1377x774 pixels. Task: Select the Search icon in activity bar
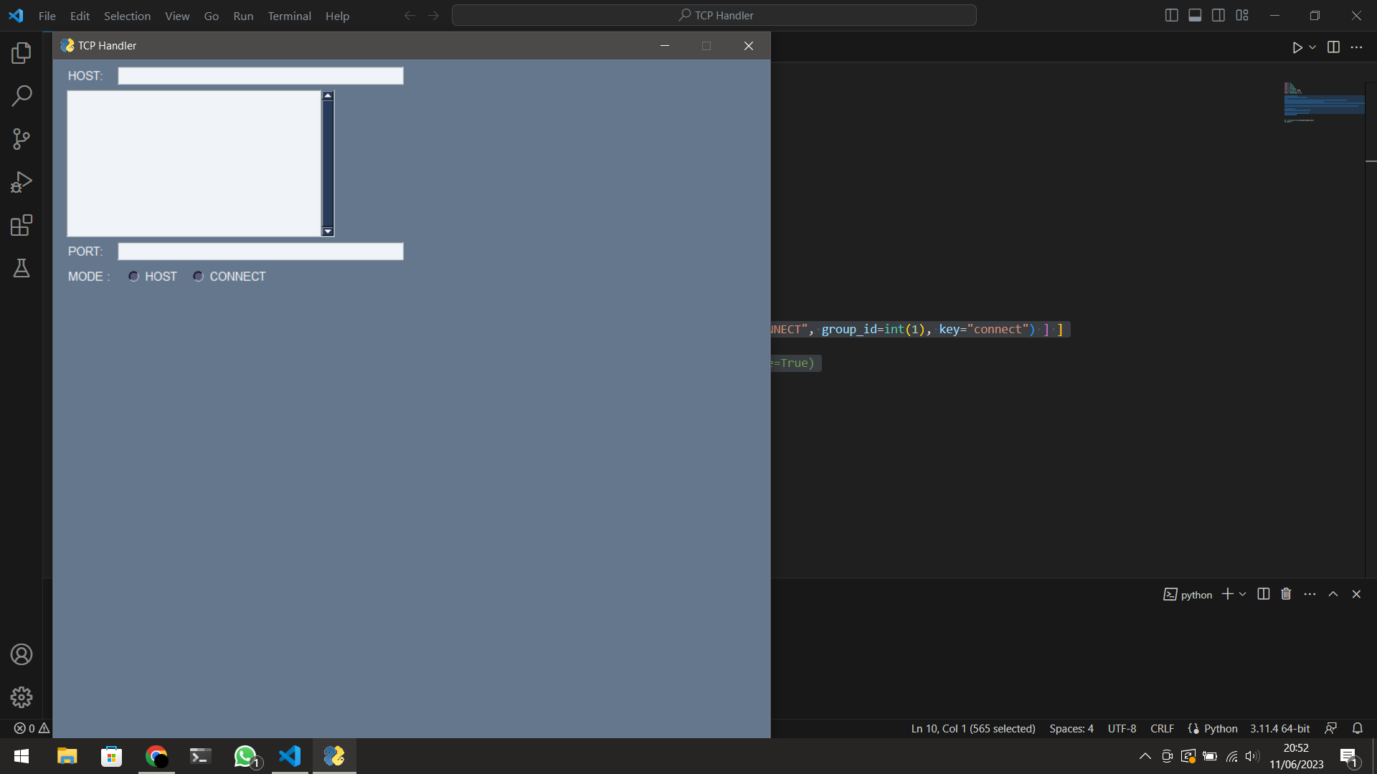21,95
